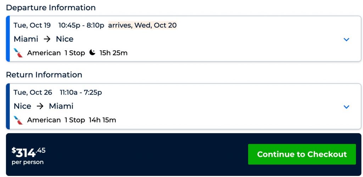Click the American Airlines logo in departure flight
Screen dimensions: 363x177
tap(18, 53)
